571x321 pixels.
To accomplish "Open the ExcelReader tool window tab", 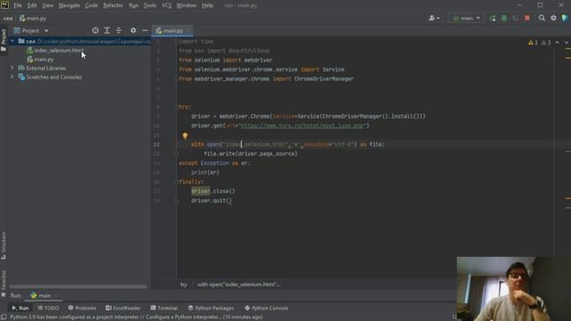I will [123, 308].
